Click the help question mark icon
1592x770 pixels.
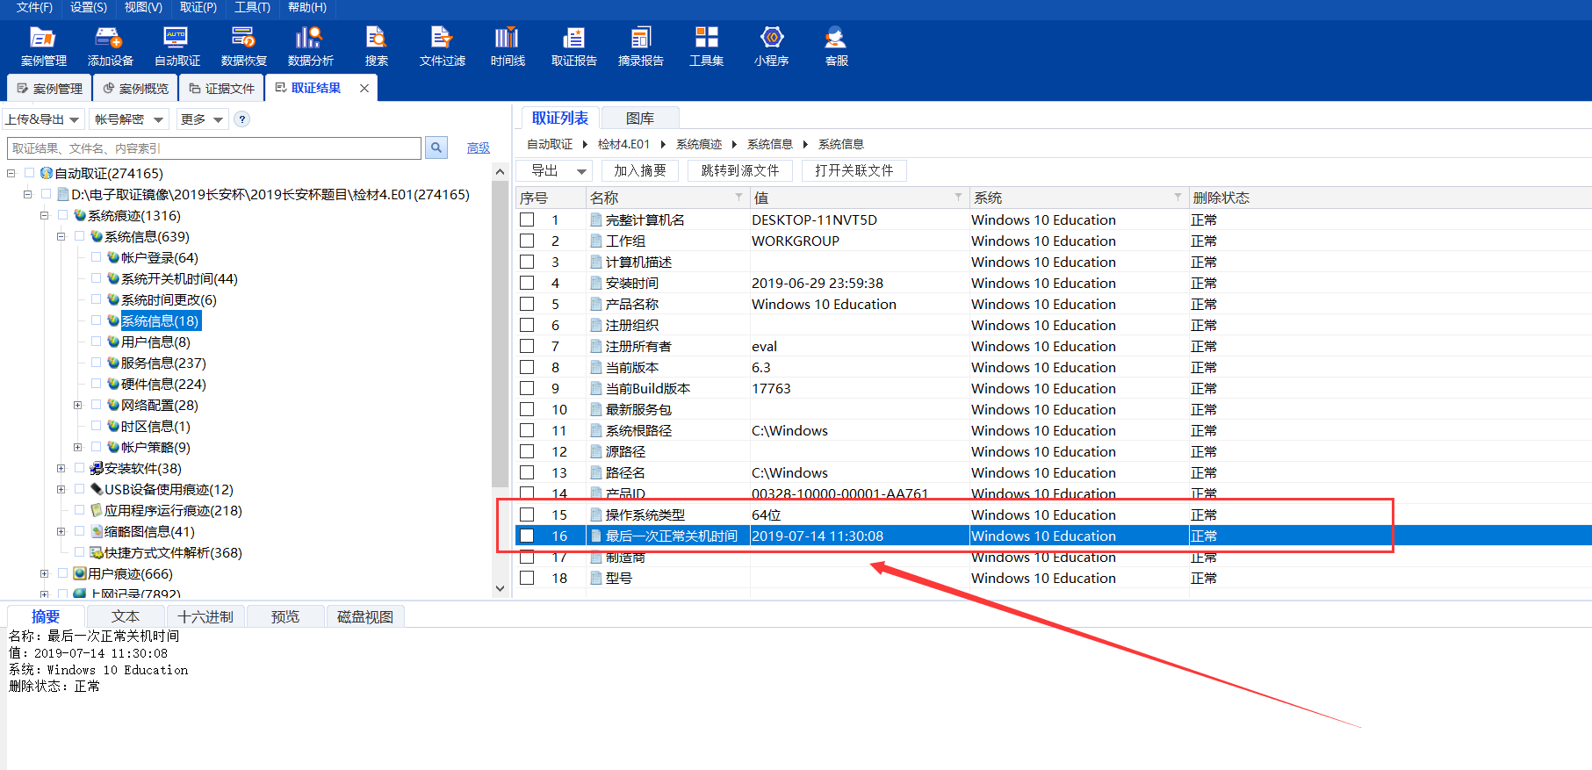point(242,119)
